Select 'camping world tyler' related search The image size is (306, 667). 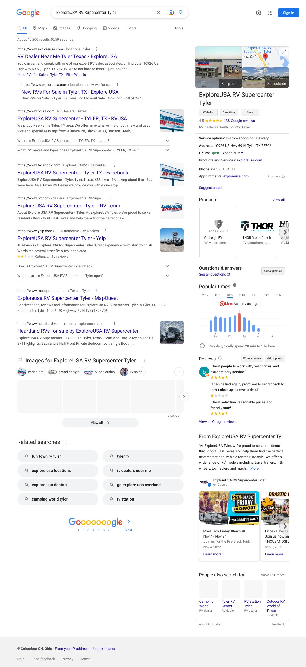tap(58, 499)
